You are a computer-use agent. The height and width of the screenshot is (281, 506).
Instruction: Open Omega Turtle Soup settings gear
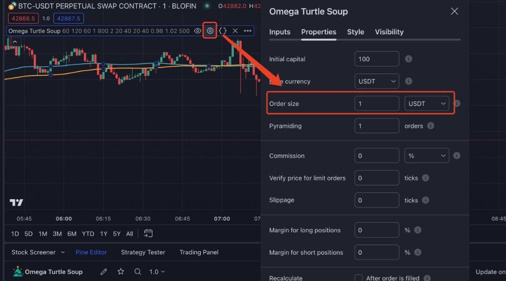[210, 31]
